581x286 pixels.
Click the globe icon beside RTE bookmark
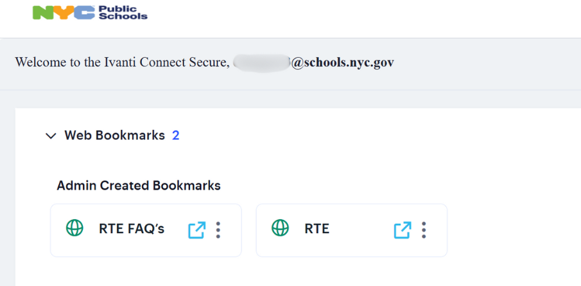pos(280,228)
